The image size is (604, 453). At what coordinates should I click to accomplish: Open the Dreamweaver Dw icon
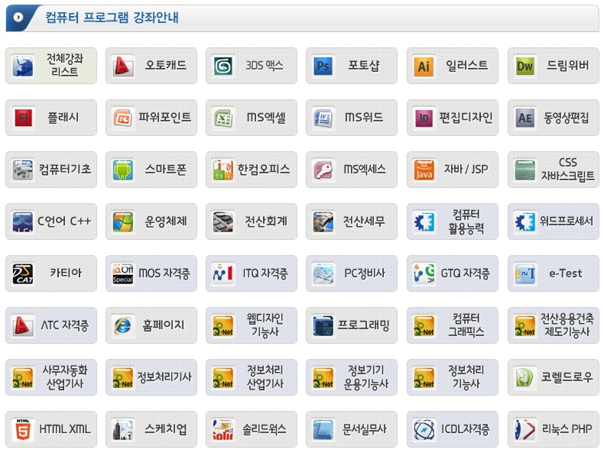[525, 66]
